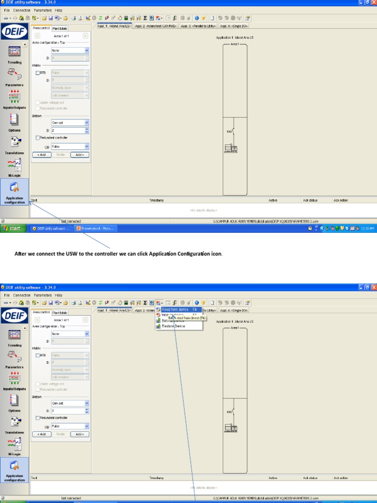Viewport: 377px width, 503px height.
Task: Click the blue info icon in upper toolbar
Action: (196, 18)
